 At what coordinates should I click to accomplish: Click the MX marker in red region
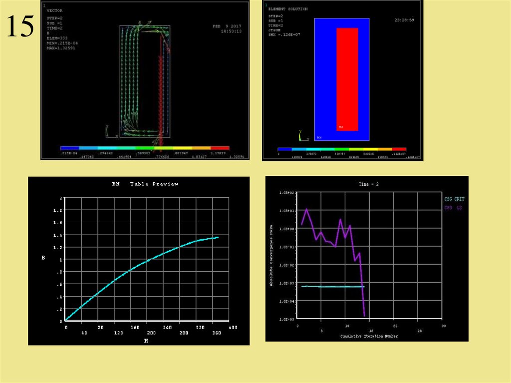(x=341, y=127)
